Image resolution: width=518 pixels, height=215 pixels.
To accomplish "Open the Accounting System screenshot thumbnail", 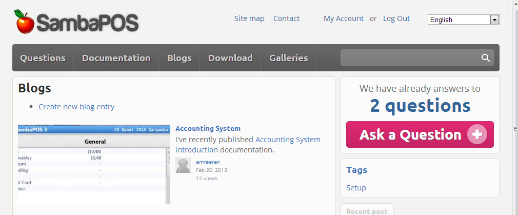I will 93,164.
